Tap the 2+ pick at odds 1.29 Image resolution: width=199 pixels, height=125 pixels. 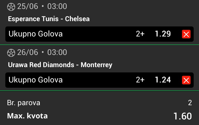pos(140,34)
